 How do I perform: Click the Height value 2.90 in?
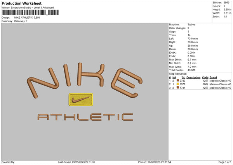[227, 9]
